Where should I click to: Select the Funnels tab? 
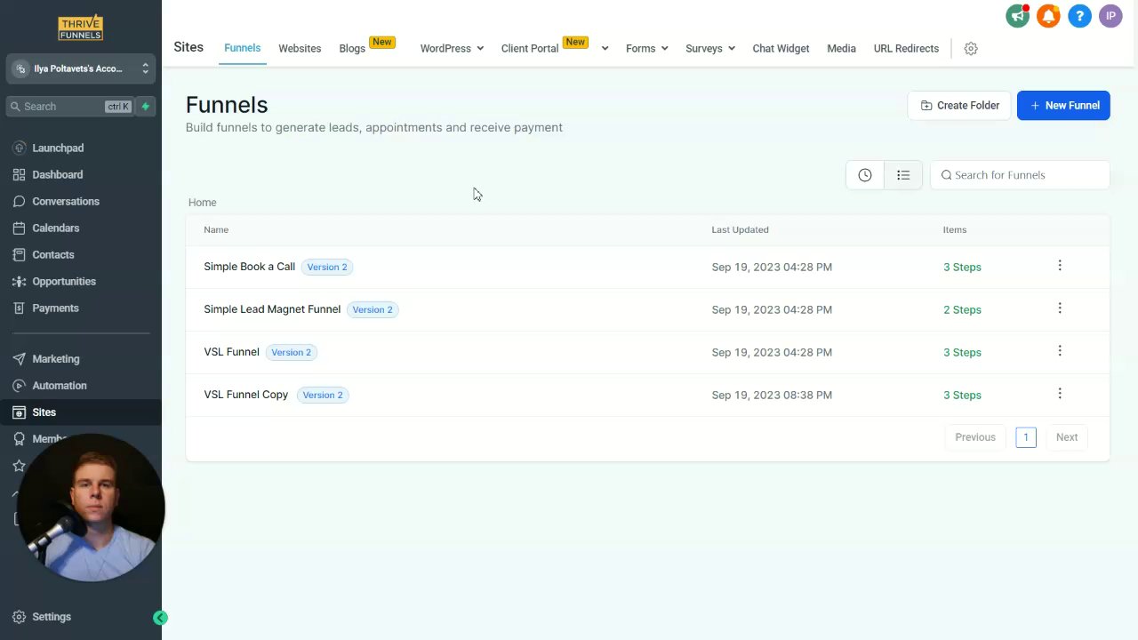[x=242, y=48]
